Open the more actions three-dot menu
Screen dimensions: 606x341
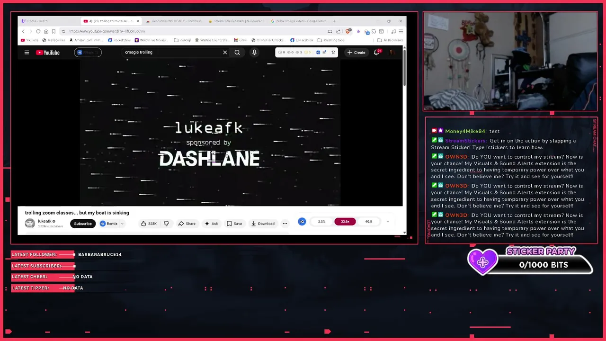click(285, 224)
